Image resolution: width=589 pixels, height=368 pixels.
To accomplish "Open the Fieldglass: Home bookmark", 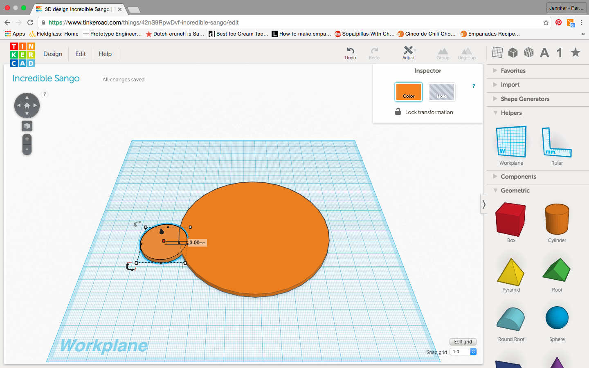I will coord(54,34).
